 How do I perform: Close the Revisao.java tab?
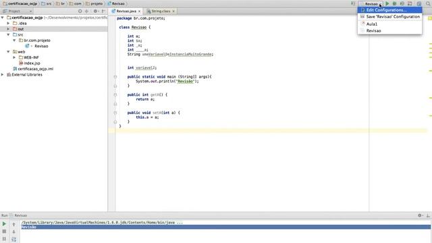140,11
